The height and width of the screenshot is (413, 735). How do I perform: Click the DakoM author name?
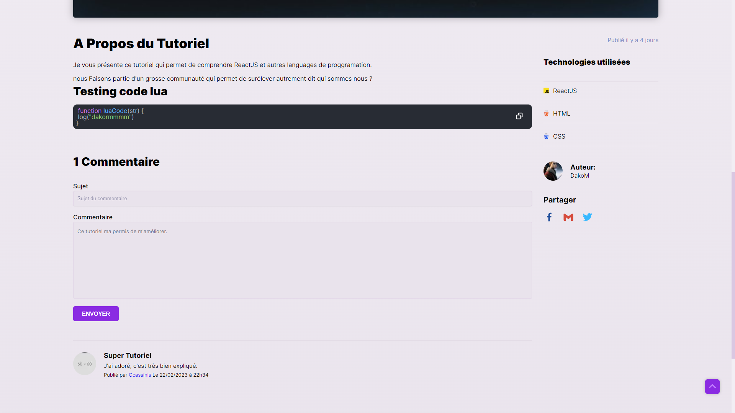[x=579, y=176]
